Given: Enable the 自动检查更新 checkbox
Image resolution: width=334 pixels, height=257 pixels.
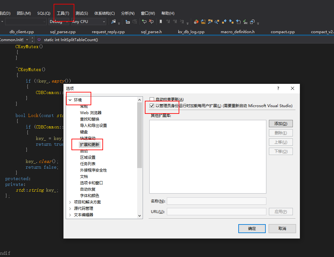Looking at the screenshot, I should pyautogui.click(x=152, y=99).
